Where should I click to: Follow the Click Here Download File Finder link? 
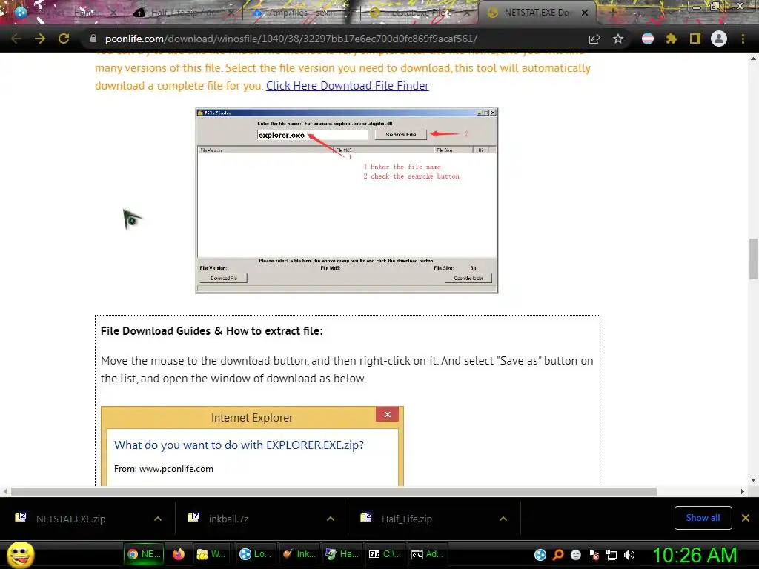347,86
